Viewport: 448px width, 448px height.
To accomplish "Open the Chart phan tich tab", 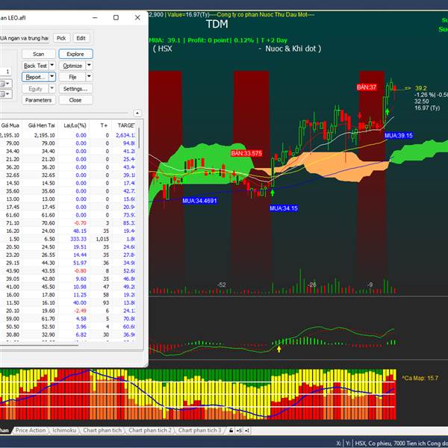I will (102, 430).
